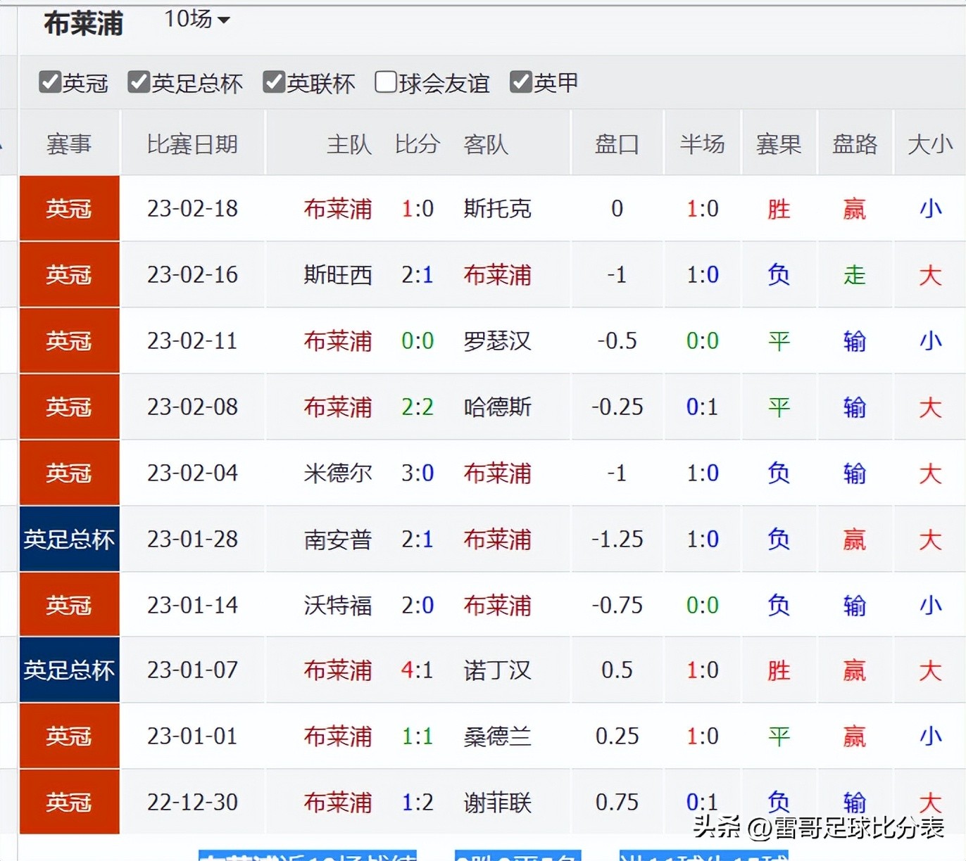Uncheck the 英足总杯 filter checkbox
Screen dimensions: 966x861
click(x=138, y=82)
